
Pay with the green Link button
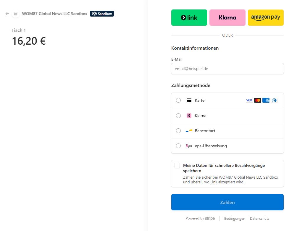(189, 18)
